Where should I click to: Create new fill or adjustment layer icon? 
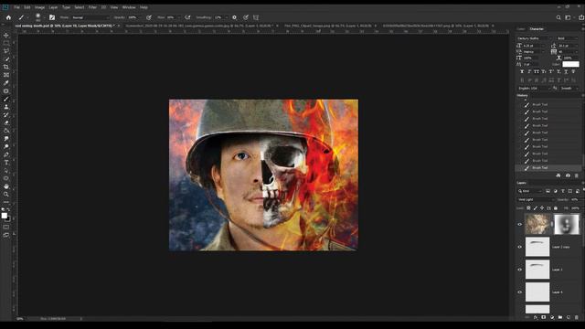pyautogui.click(x=552, y=317)
